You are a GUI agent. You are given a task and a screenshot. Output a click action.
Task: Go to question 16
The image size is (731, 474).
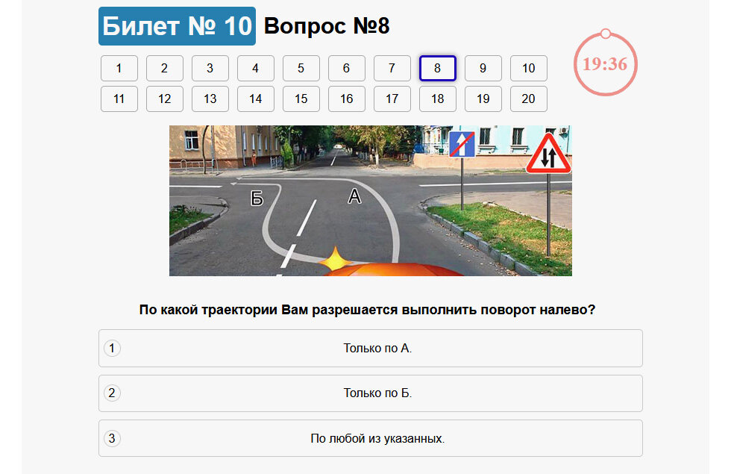(347, 99)
